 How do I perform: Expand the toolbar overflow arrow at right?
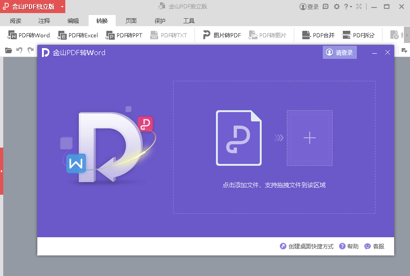point(407,35)
